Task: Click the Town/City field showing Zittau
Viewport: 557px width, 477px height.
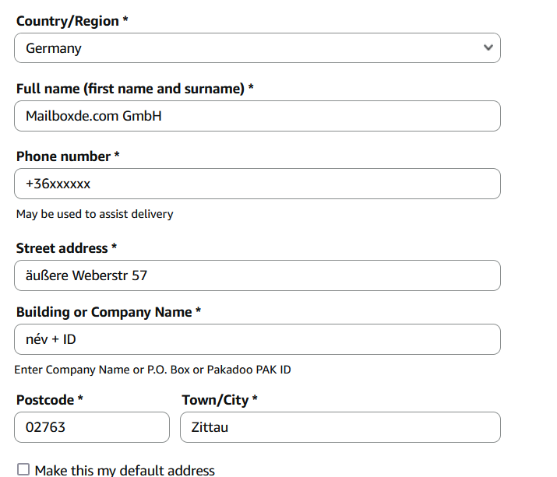Action: [x=340, y=427]
